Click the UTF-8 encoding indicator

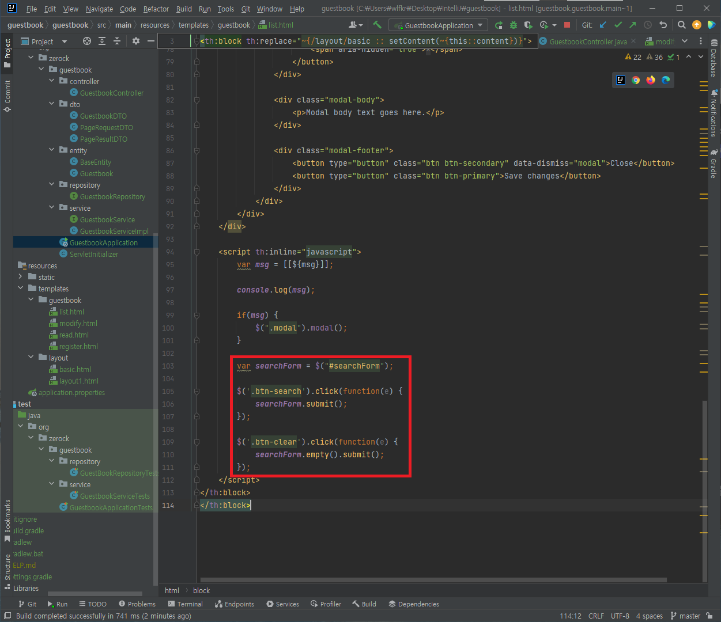tap(620, 616)
